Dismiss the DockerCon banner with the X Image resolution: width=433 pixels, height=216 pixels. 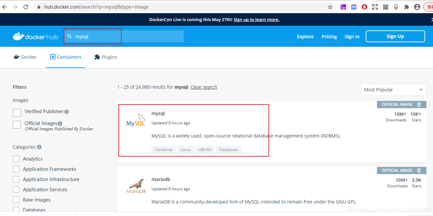tap(431, 20)
